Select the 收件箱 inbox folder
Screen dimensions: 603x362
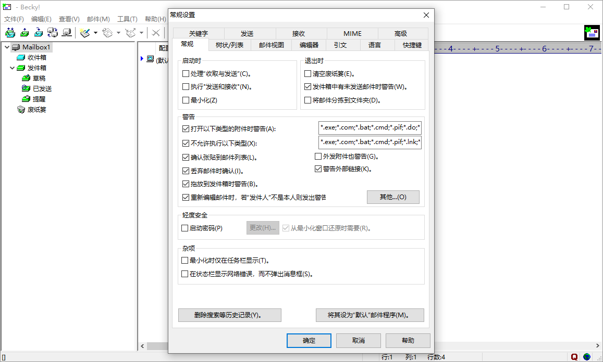(32, 58)
